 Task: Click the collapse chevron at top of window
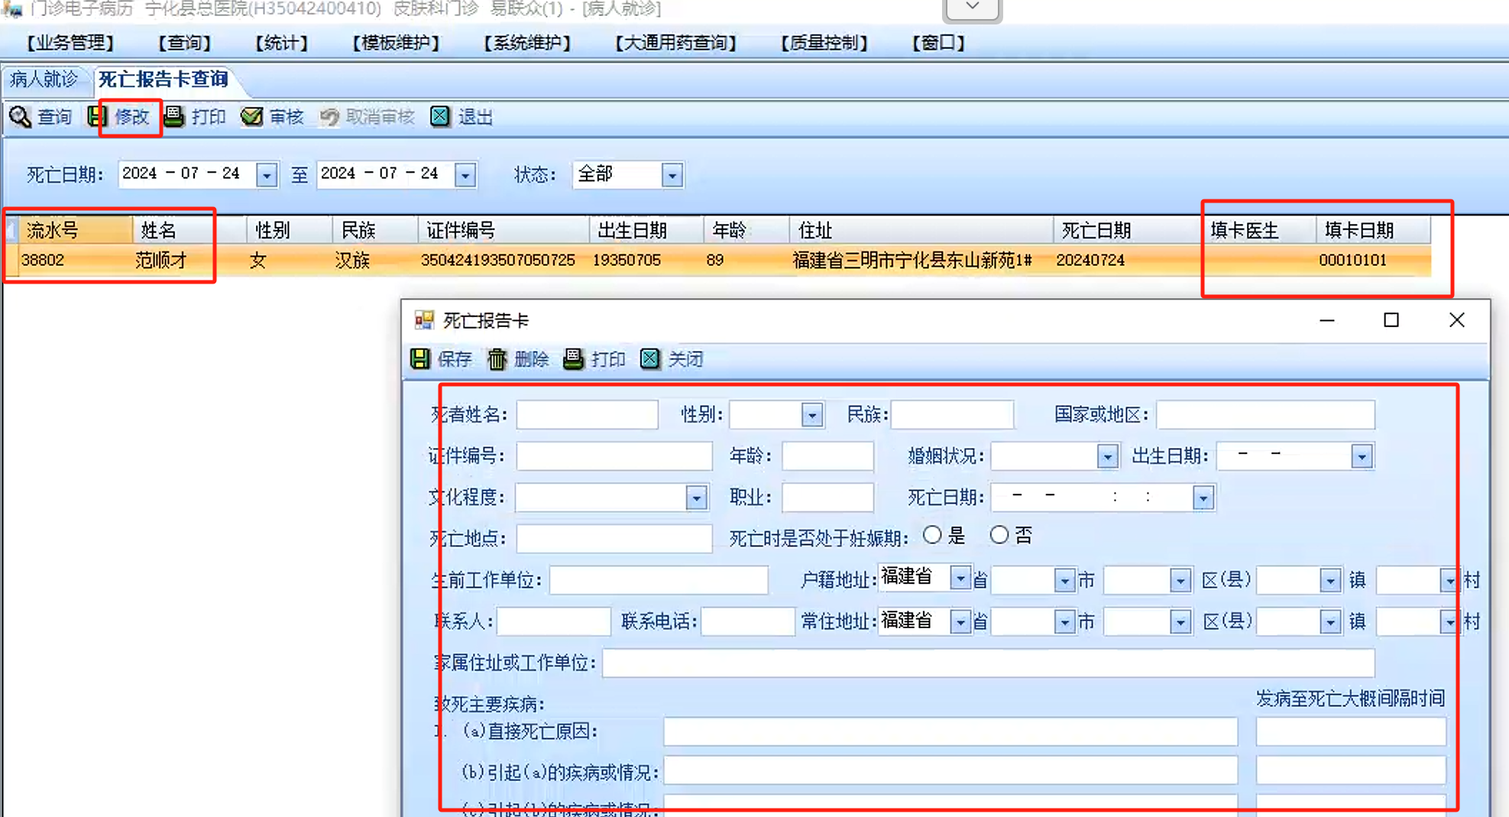(x=973, y=8)
